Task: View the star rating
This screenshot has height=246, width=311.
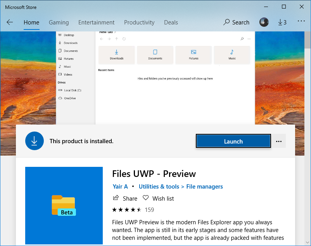Action: click(x=127, y=210)
